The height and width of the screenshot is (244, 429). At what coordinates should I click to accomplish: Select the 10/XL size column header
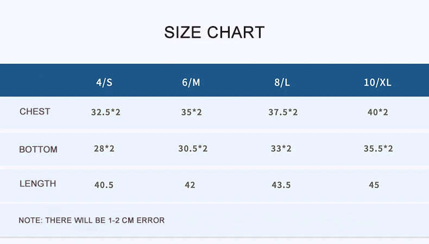(x=377, y=82)
